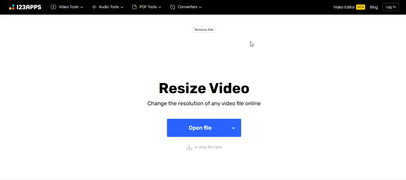Click the Audio Tools waveform icon

94,7
